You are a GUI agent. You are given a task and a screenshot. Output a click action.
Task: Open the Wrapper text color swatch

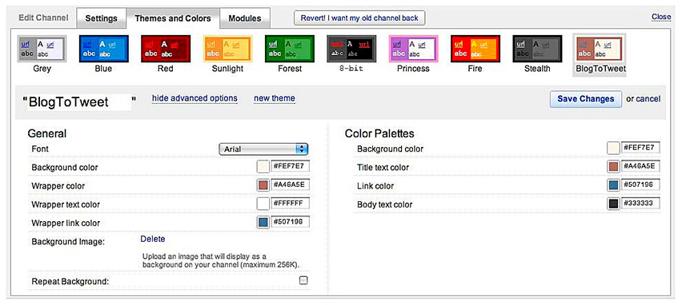263,204
